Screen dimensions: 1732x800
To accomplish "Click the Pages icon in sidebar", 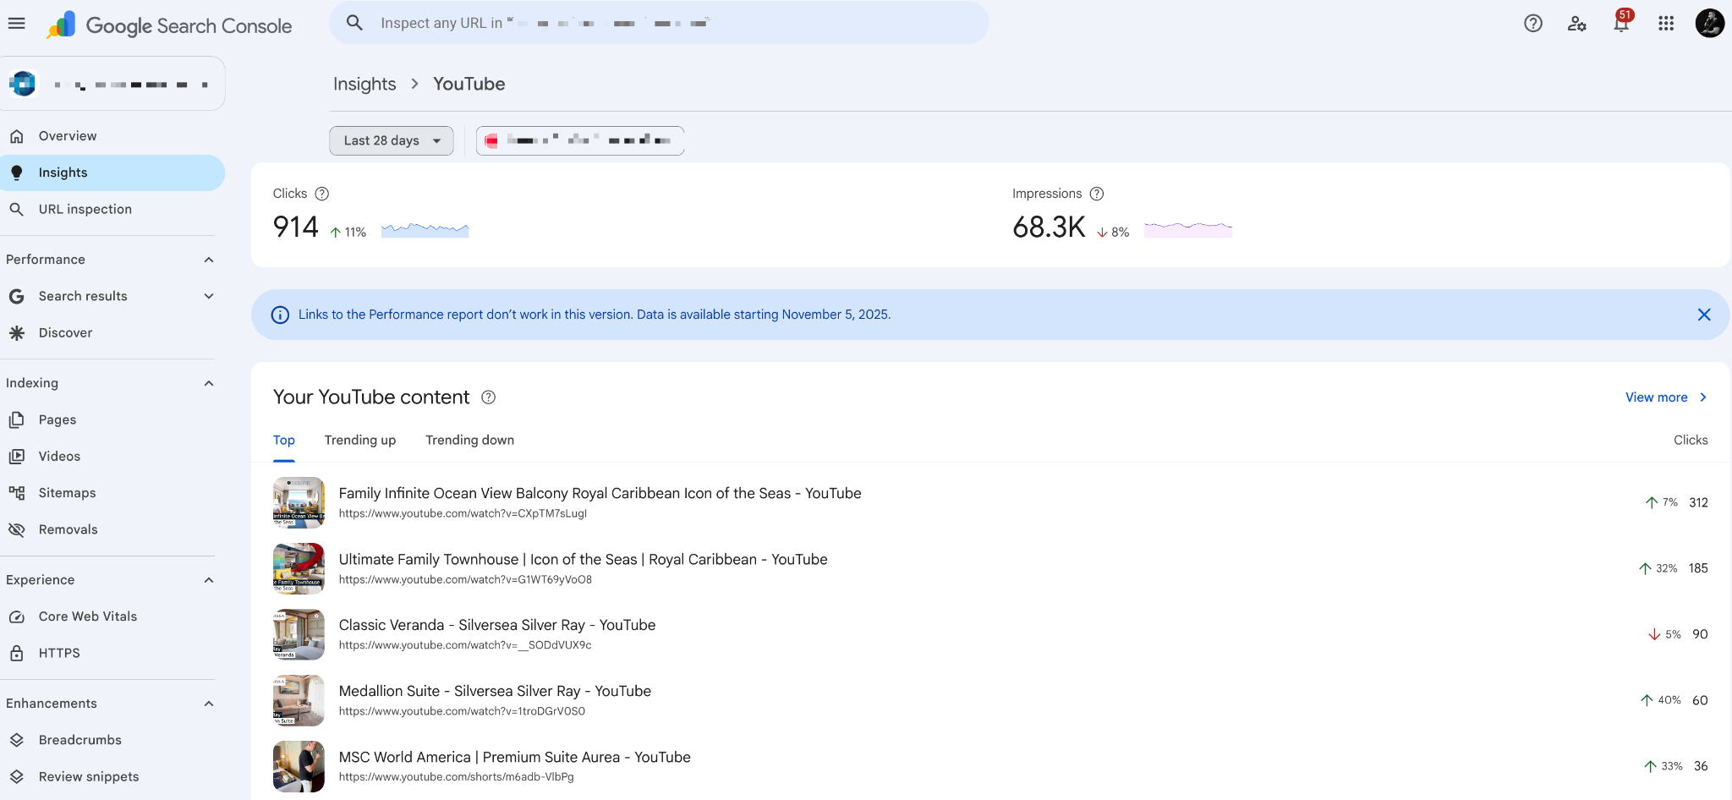I will tap(17, 419).
